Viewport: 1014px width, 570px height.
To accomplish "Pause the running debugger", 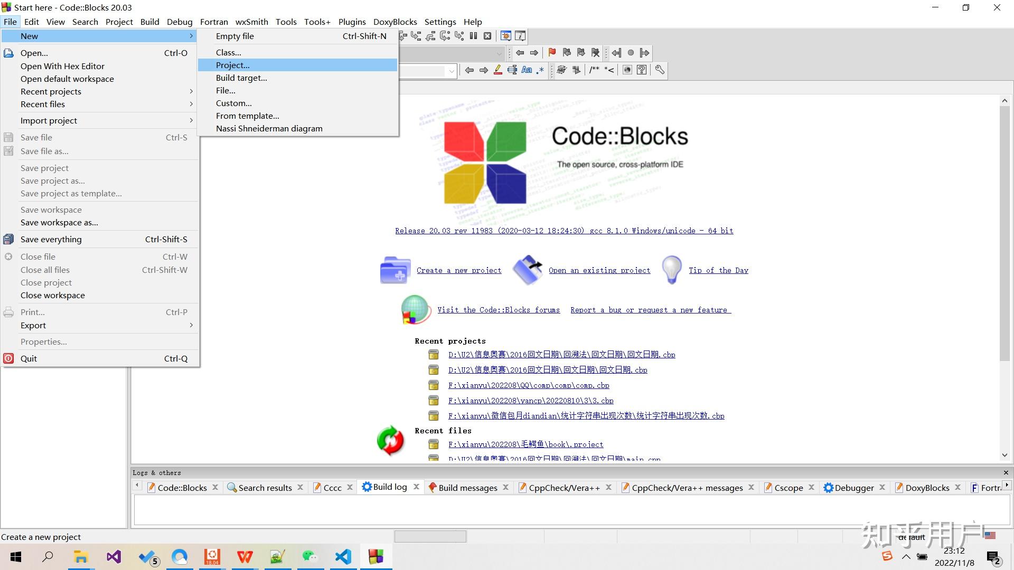I will (x=474, y=36).
